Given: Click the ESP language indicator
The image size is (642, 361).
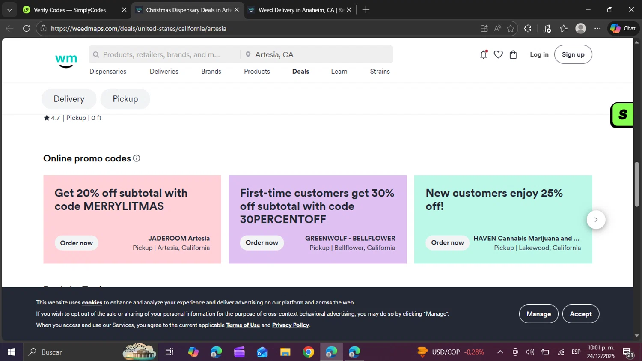Looking at the screenshot, I should [x=576, y=352].
